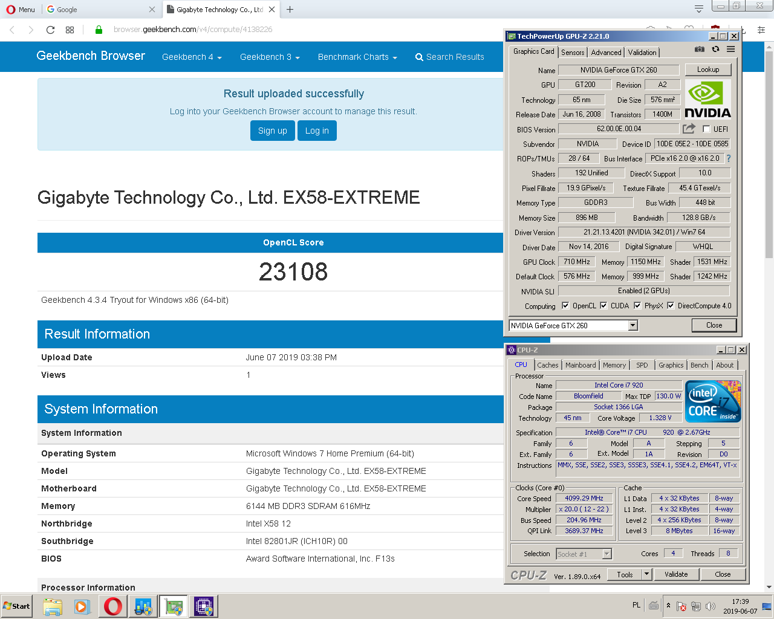Screen dimensions: 774x619
Task: Show hidden tray icons arrow
Action: [668, 605]
